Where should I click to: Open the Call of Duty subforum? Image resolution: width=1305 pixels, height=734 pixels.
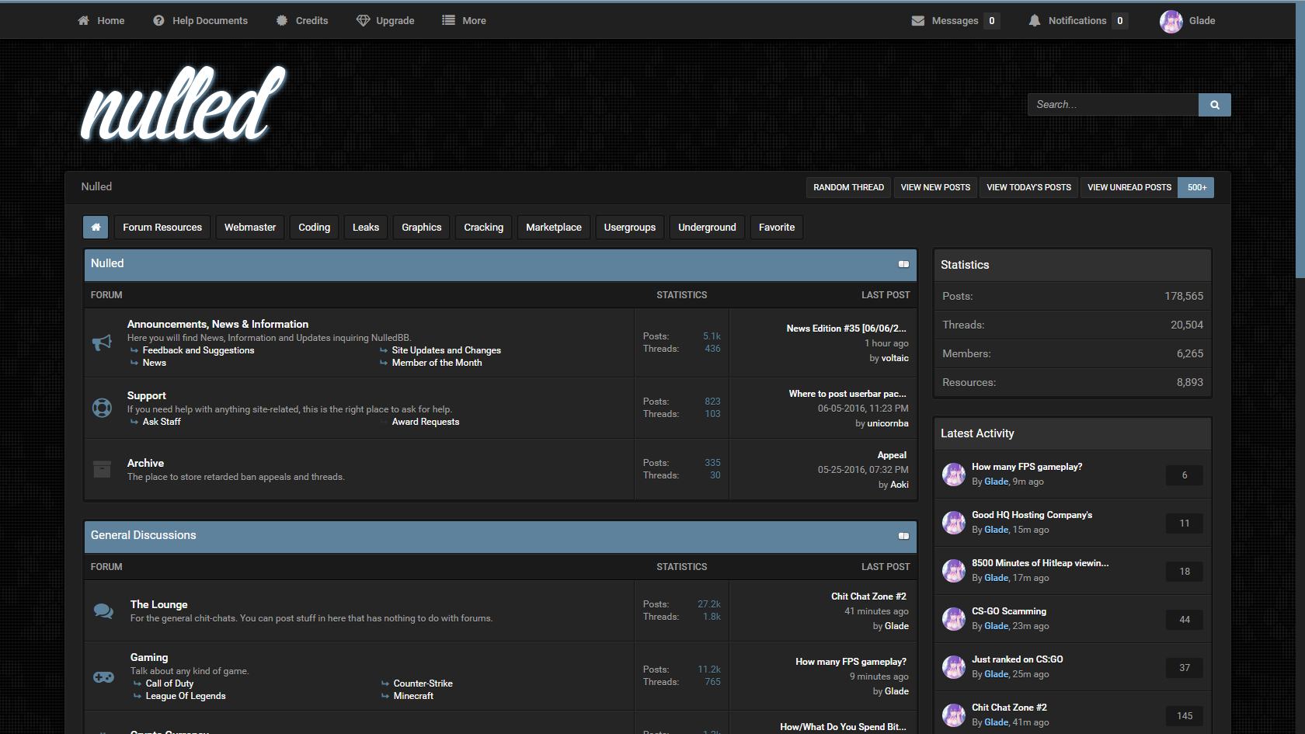169,684
